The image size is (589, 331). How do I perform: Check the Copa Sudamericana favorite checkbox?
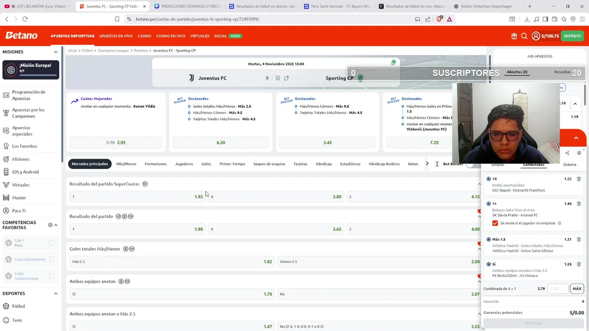click(x=52, y=276)
